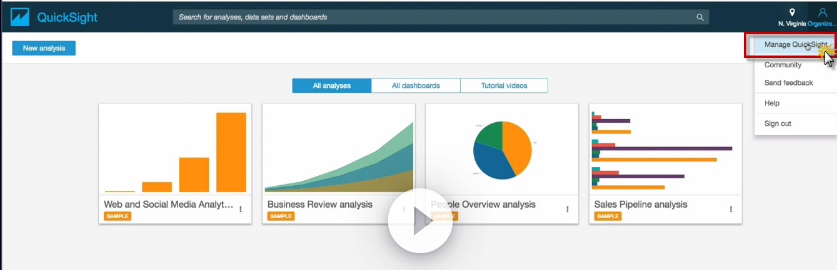The width and height of the screenshot is (837, 270).
Task: Open options menu for People Overview analysis
Action: 568,210
